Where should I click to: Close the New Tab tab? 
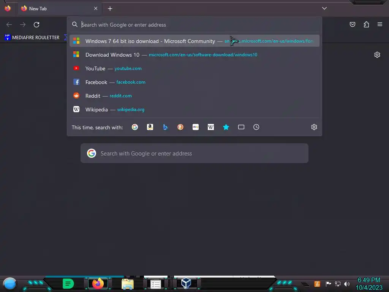point(96,8)
